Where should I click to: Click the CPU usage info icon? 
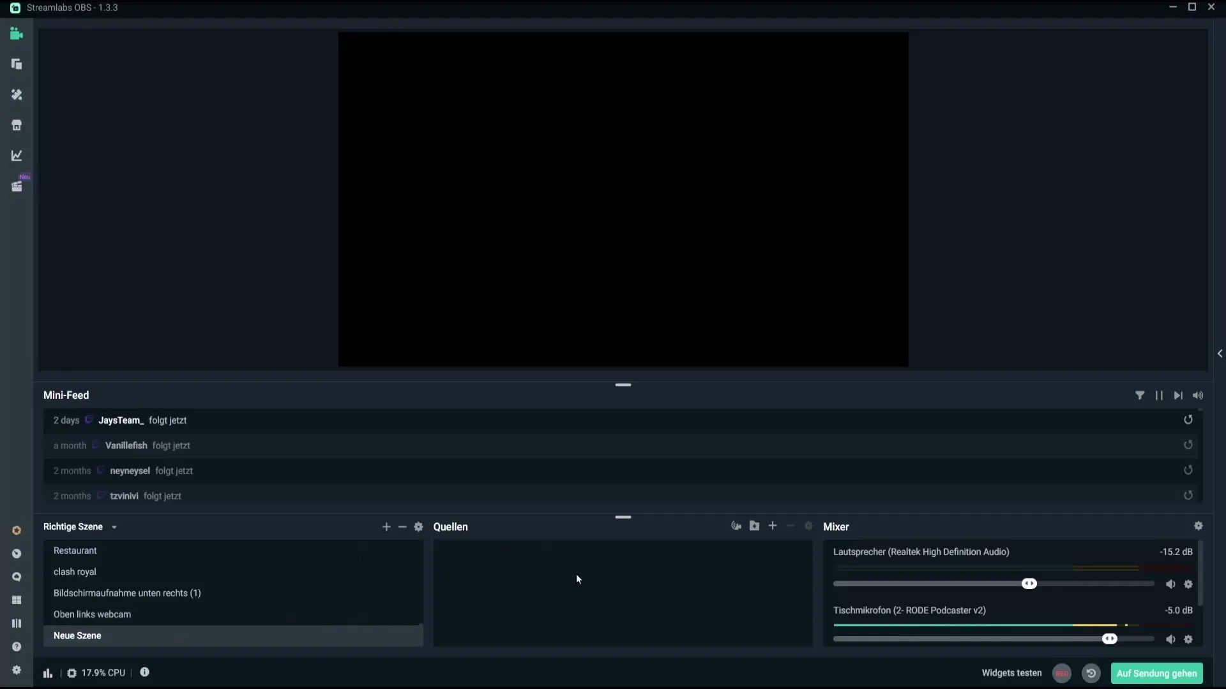(144, 672)
